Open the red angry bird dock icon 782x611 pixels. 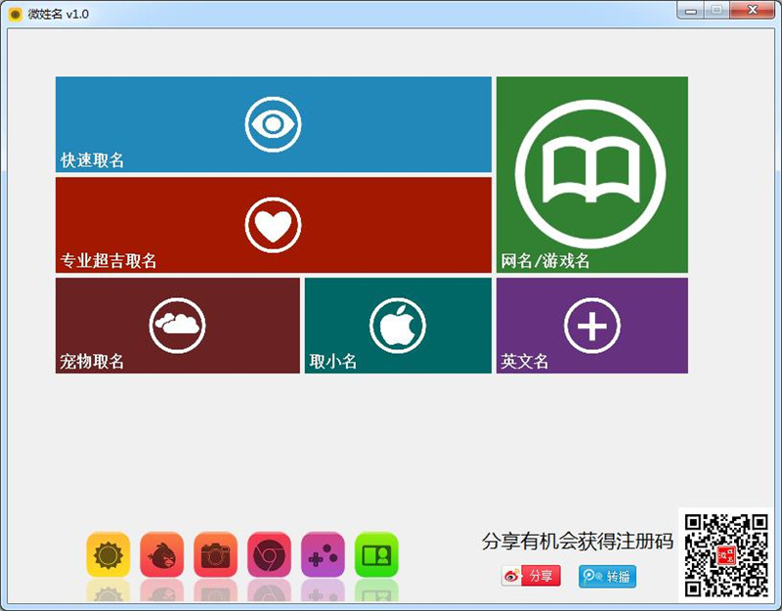161,555
